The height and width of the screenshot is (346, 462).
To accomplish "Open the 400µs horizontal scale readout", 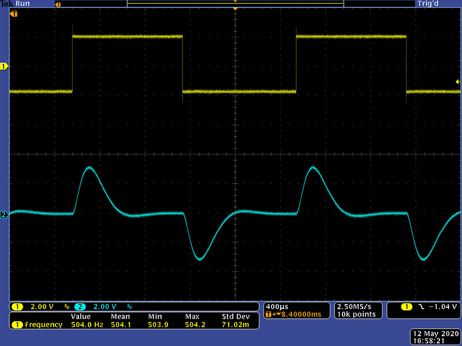I will [x=275, y=306].
